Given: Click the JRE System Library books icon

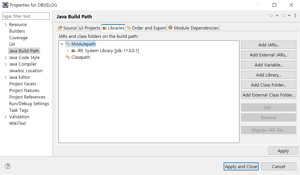Looking at the screenshot, I should (73, 51).
